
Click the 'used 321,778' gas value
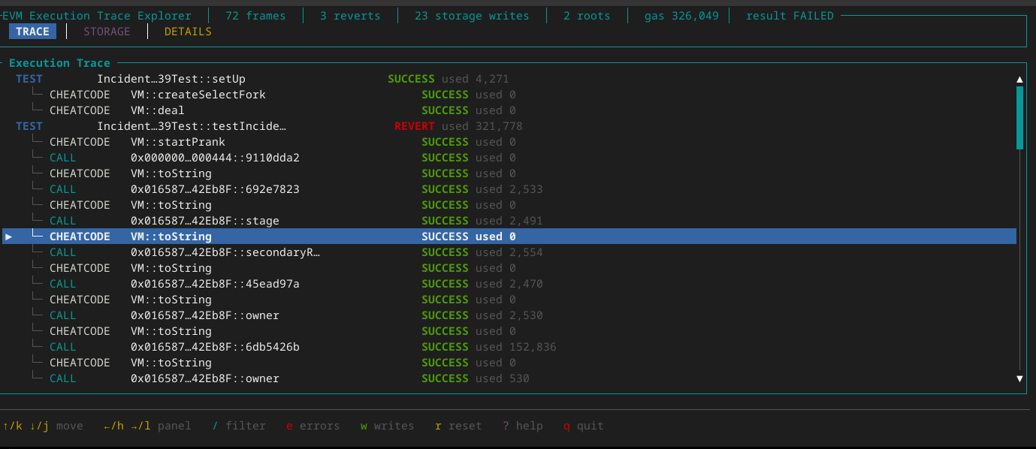482,126
